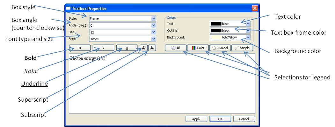Click the Apply button
This screenshot has height=127, width=335.
point(196,119)
